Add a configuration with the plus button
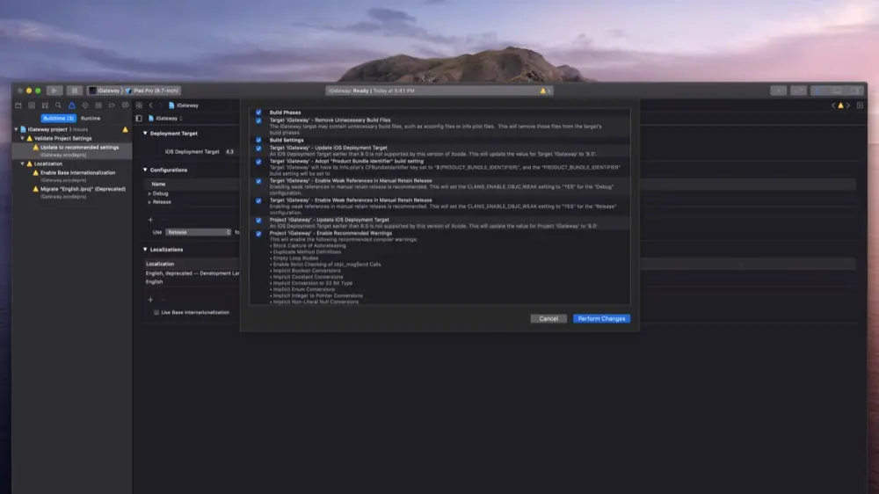This screenshot has width=879, height=494. click(x=150, y=220)
